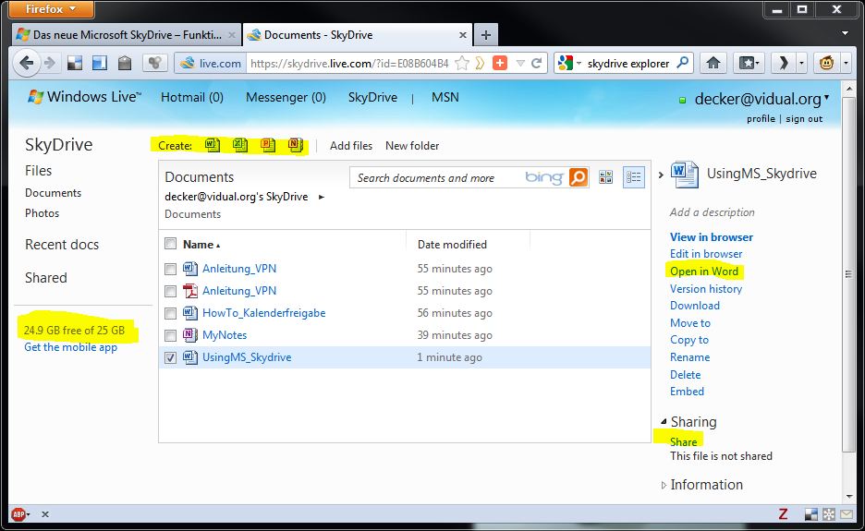Image resolution: width=865 pixels, height=531 pixels.
Task: Click Get the mobile app link
Action: 70,347
